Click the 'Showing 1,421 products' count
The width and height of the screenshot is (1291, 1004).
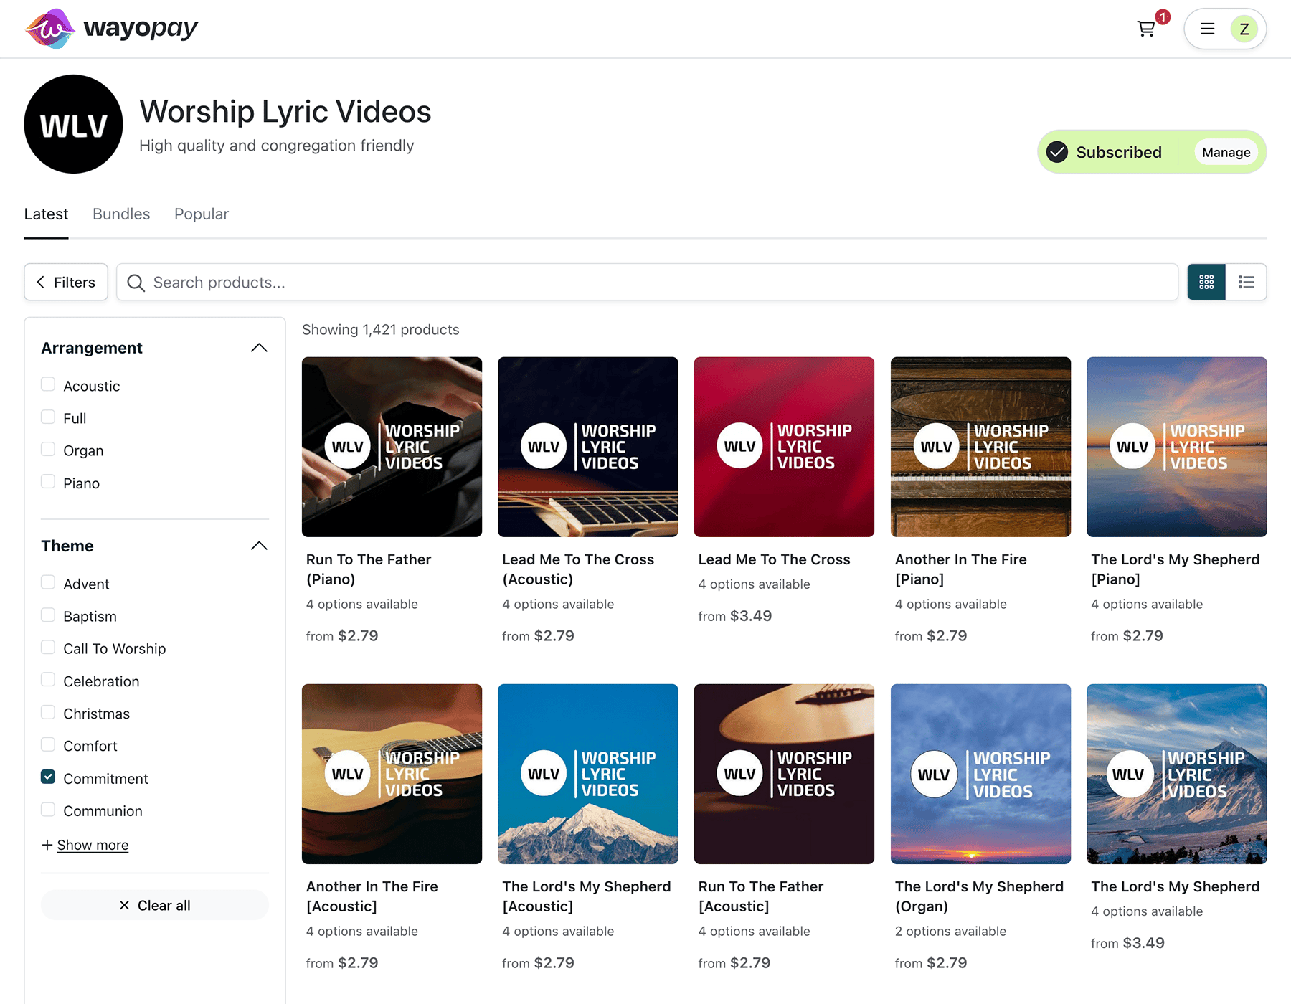click(381, 330)
